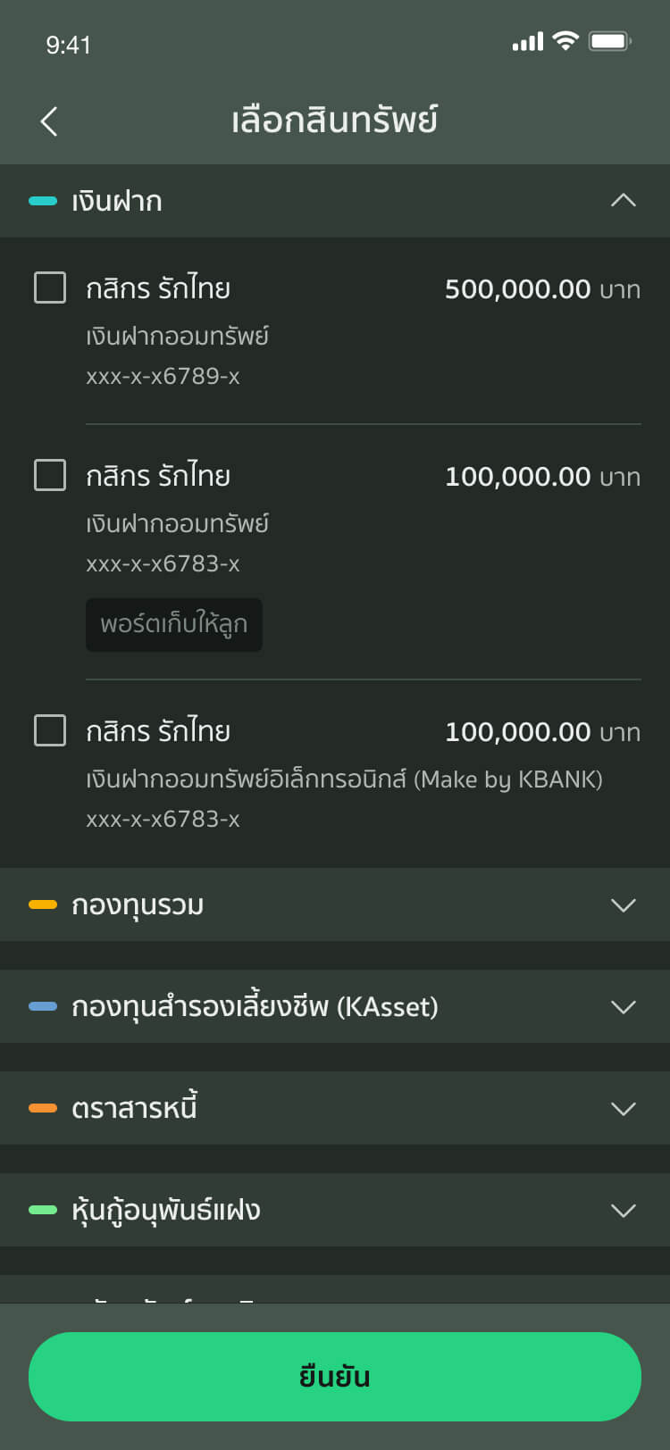Check the account tagged พอร์ตเก็บให้ลูก
This screenshot has width=670, height=1450.
pyautogui.click(x=50, y=475)
